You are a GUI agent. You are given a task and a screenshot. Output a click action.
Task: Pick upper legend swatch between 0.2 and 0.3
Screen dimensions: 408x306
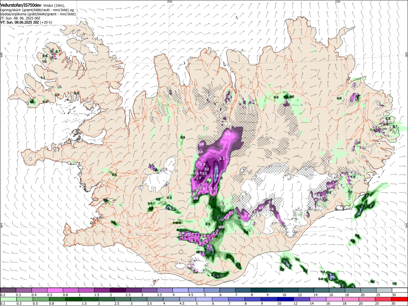coord(8,290)
